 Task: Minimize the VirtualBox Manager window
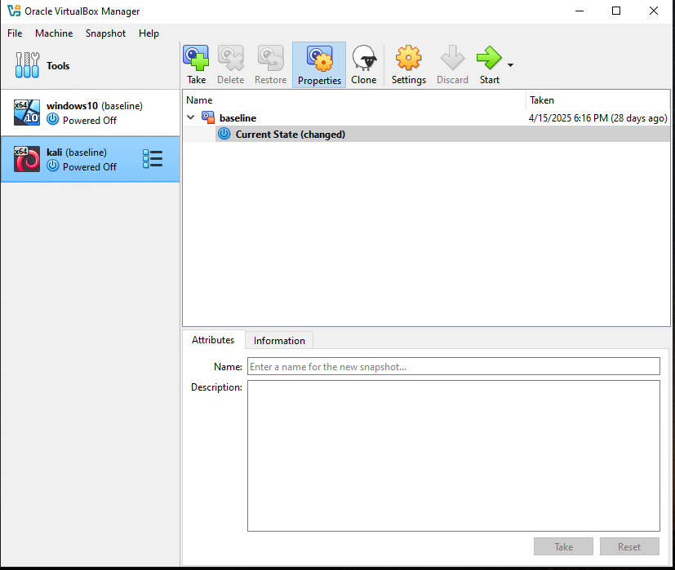580,11
